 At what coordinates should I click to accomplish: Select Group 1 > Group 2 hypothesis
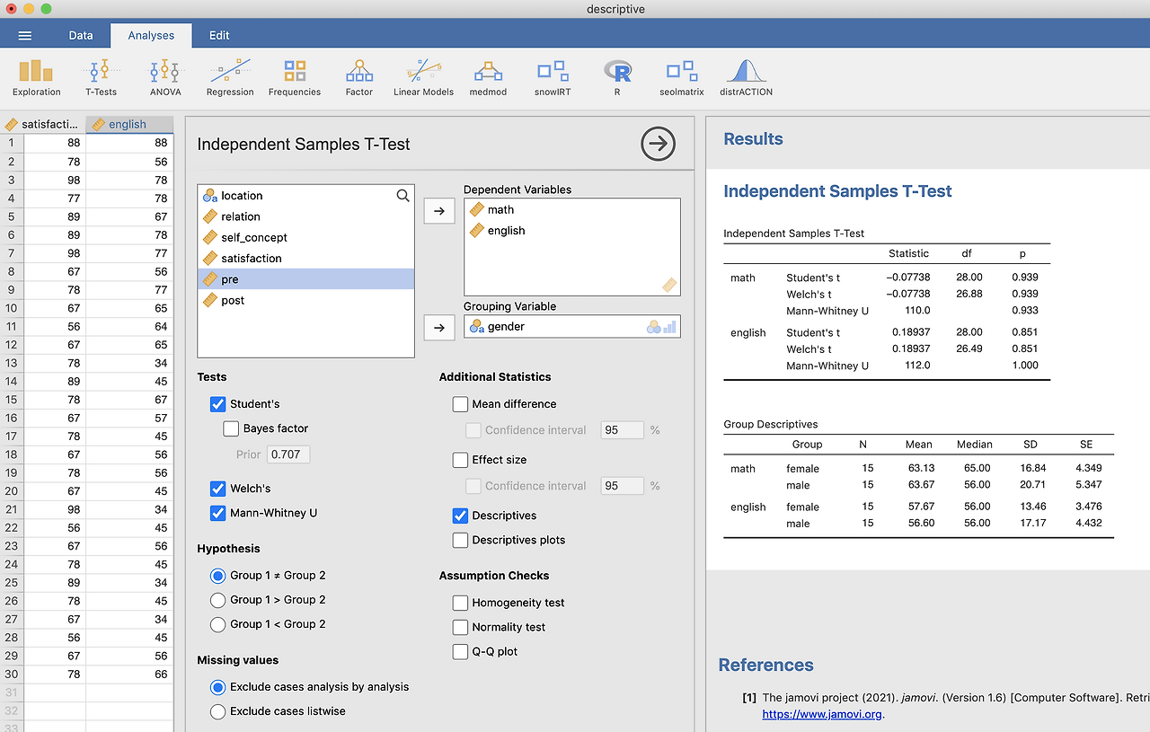point(217,600)
